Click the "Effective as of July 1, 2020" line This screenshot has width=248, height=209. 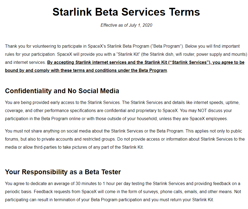(x=126, y=25)
